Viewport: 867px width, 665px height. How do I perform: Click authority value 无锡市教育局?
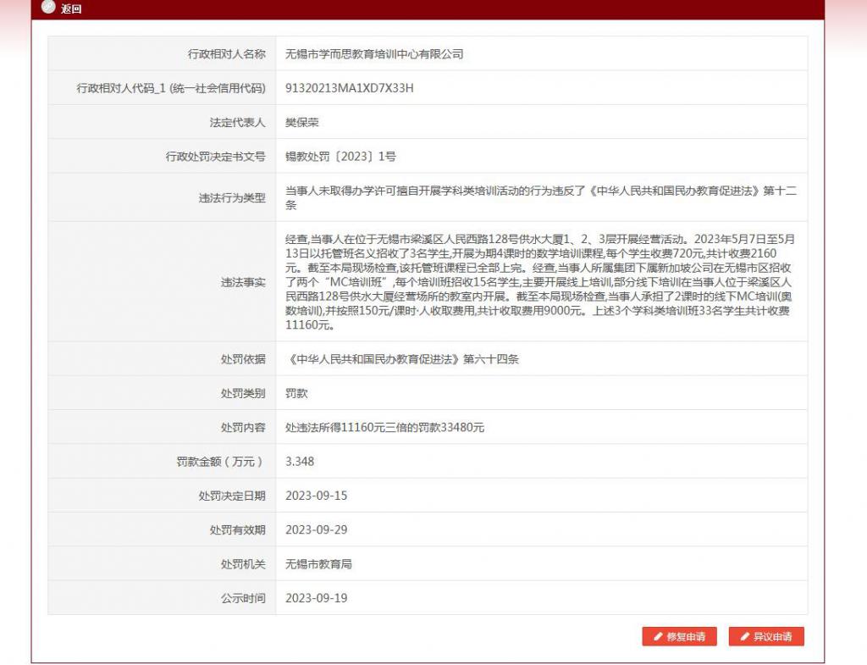[x=318, y=563]
